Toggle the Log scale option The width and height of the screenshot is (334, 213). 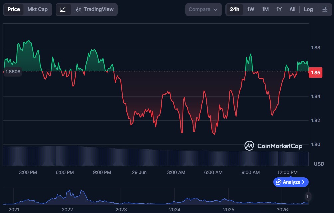308,10
